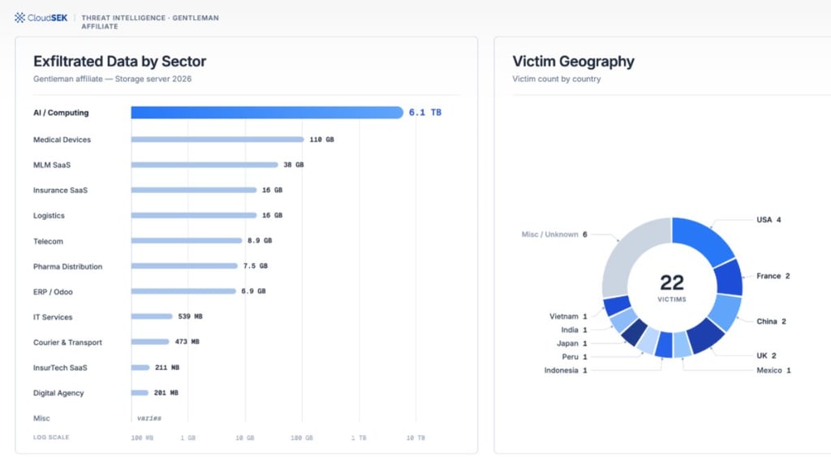
Task: Click the 'China 2' legend label
Action: (771, 321)
